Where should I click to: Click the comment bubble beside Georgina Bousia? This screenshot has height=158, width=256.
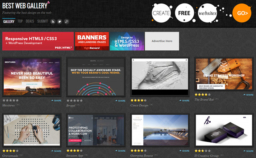(x=156, y=155)
